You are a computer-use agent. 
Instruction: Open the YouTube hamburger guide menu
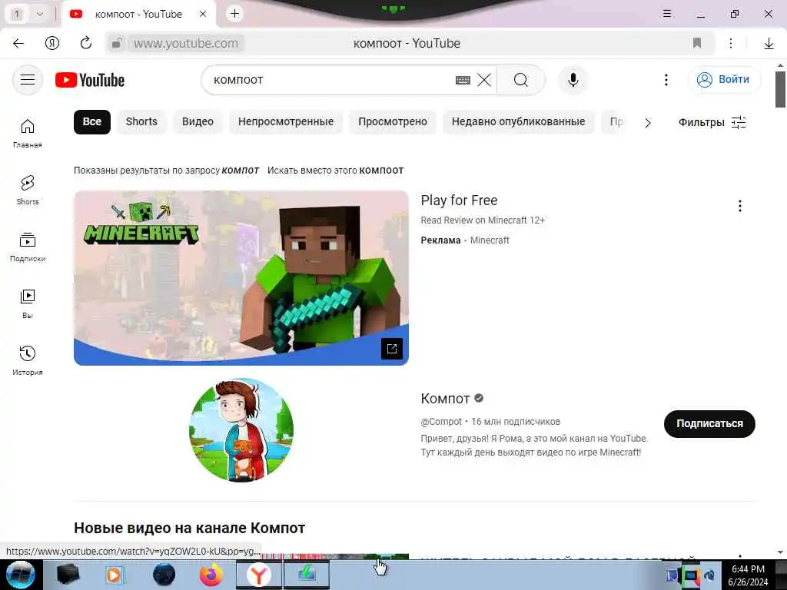tap(28, 80)
